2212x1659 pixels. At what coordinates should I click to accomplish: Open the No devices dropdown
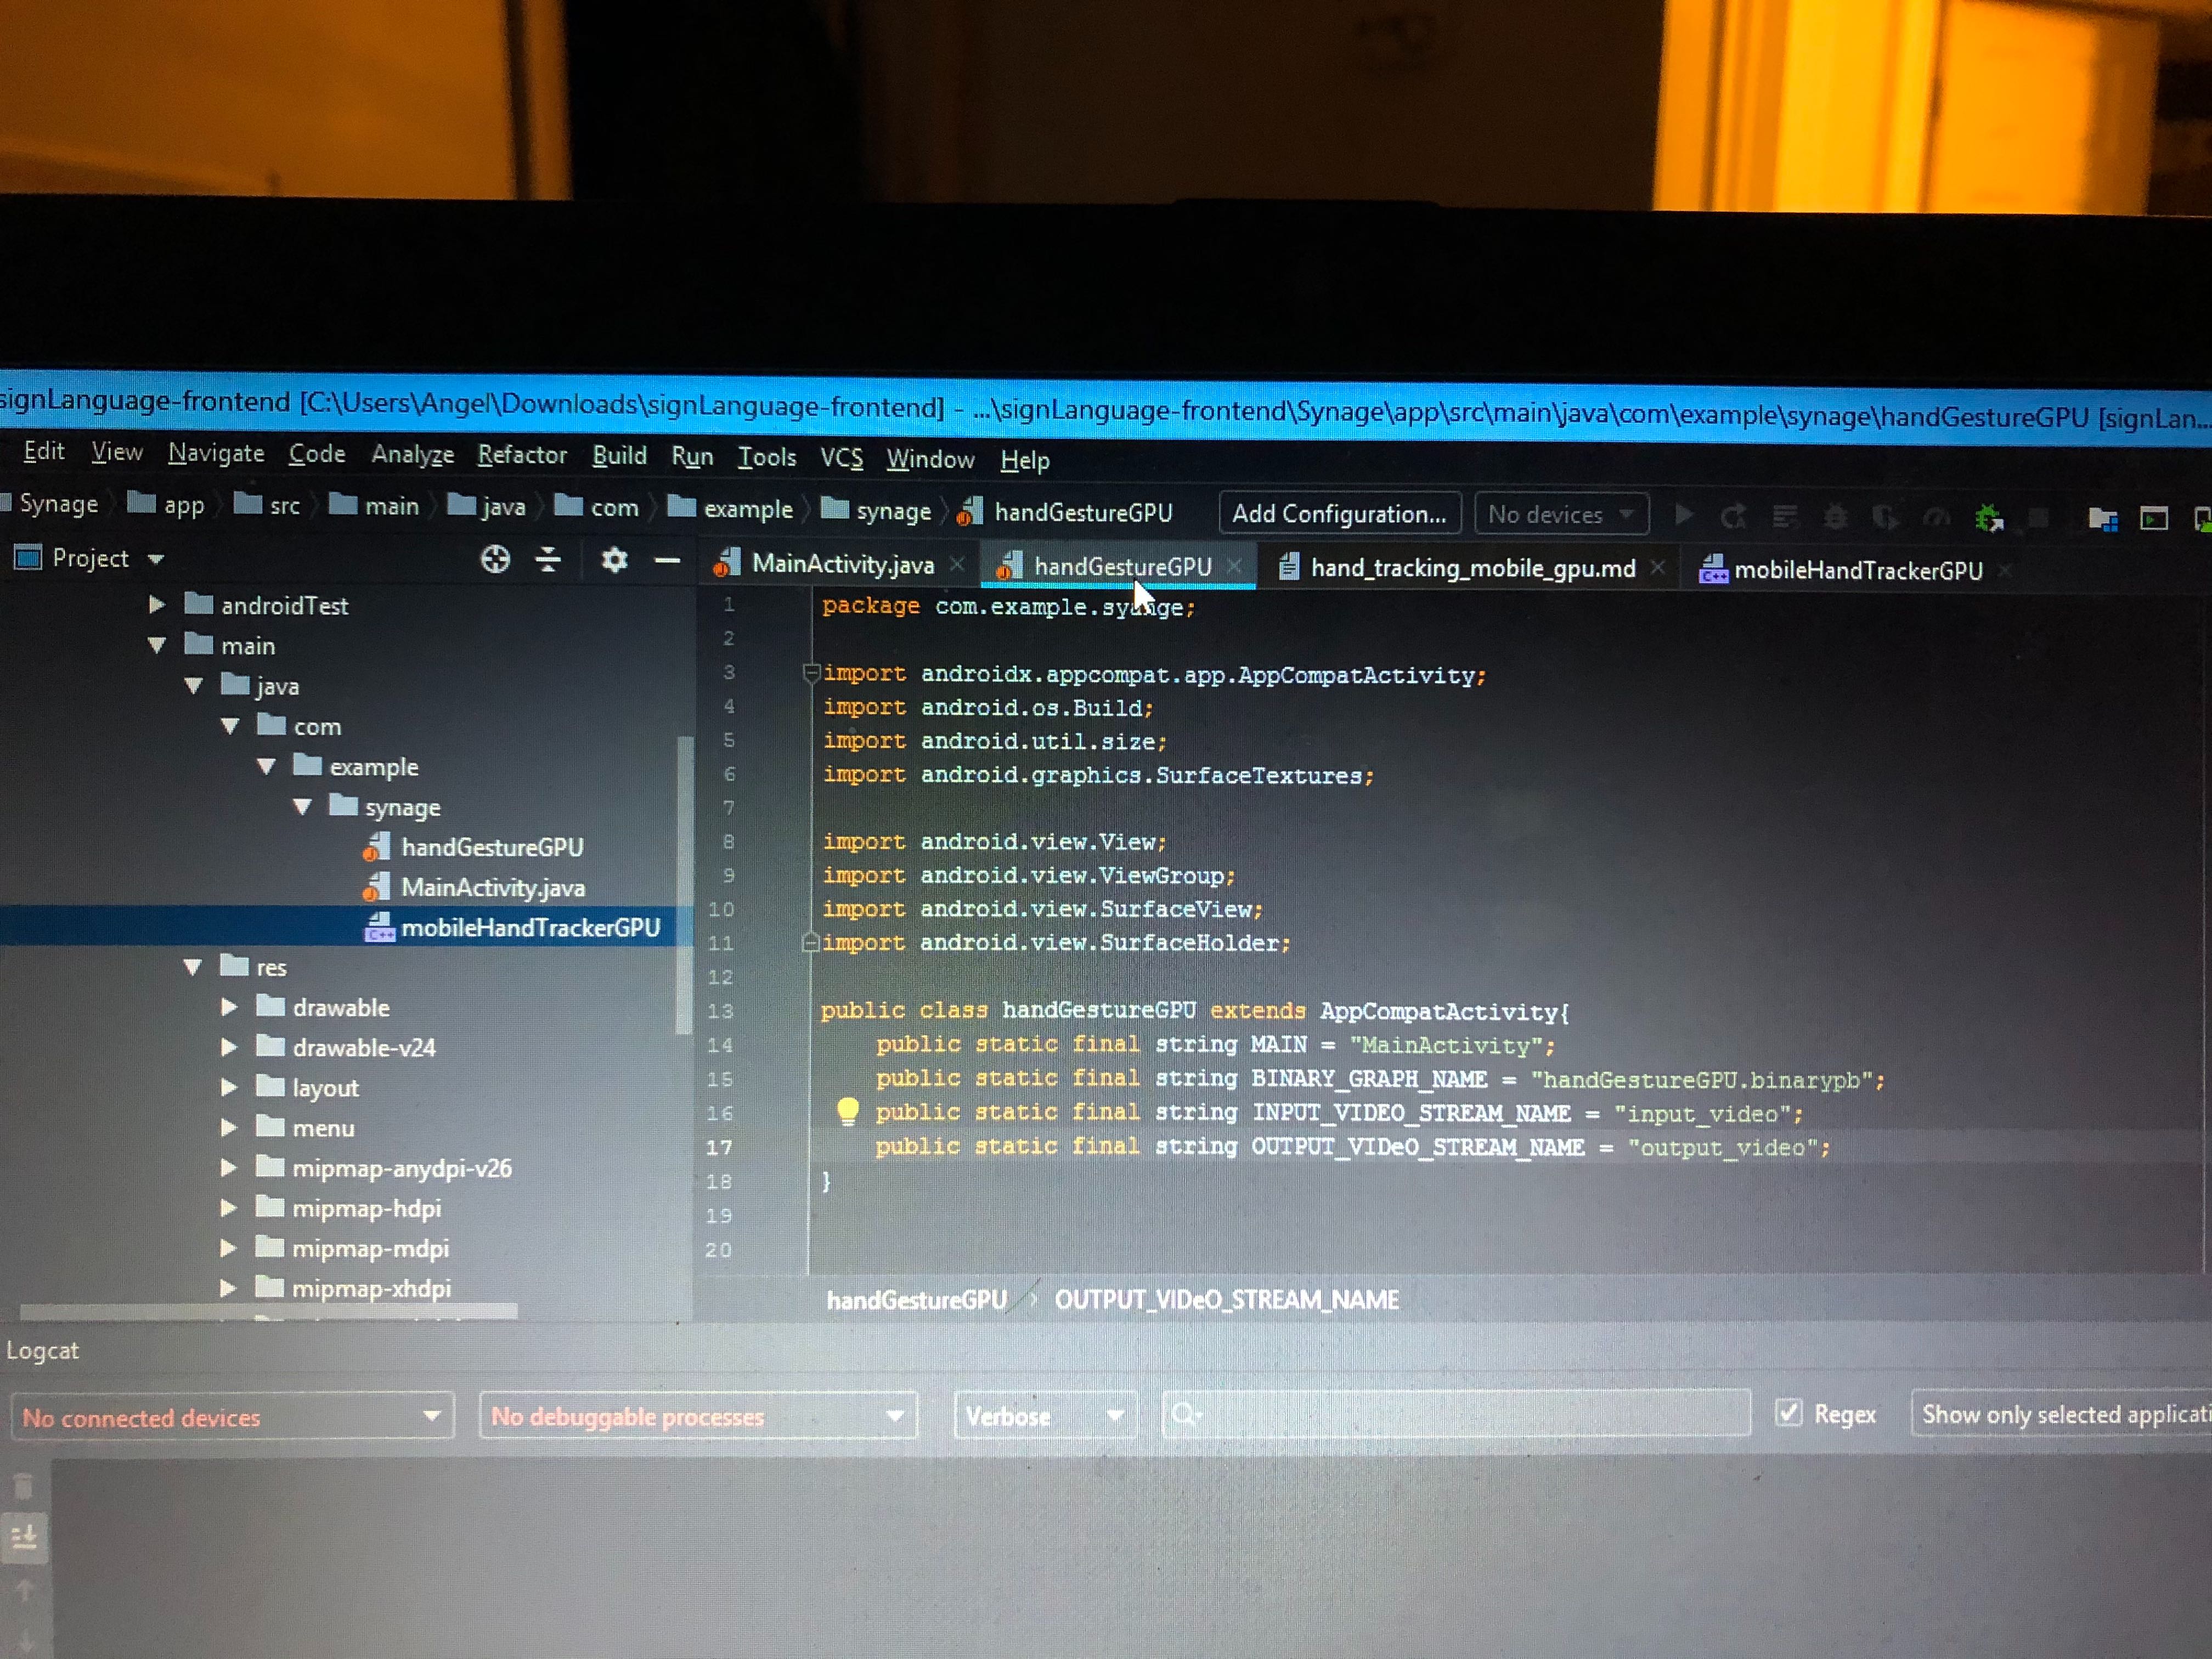(1560, 515)
